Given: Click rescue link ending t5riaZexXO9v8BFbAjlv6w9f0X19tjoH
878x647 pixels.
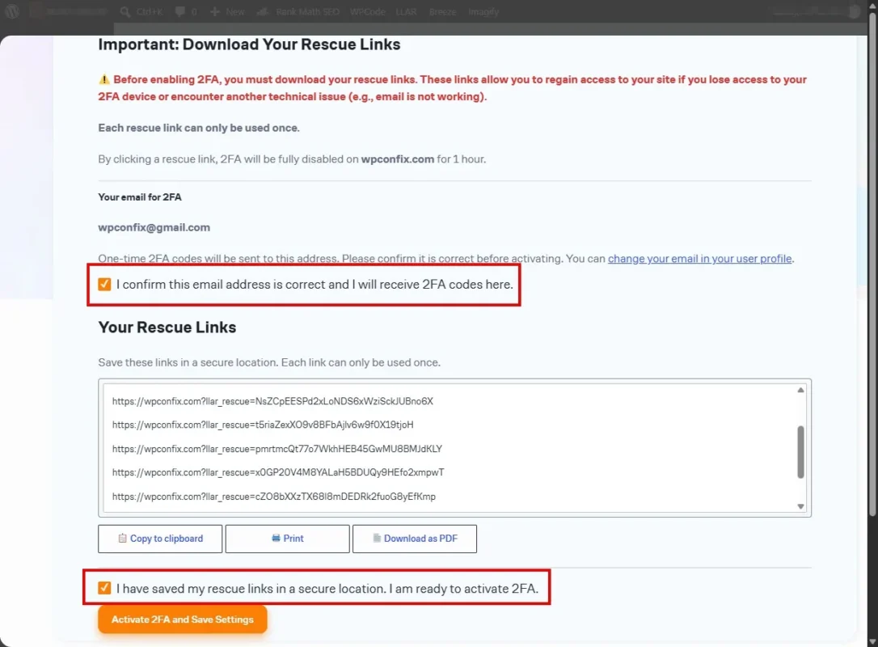Looking at the screenshot, I should (263, 425).
